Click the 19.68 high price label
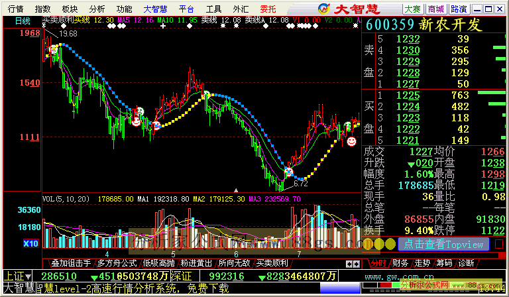 68,34
